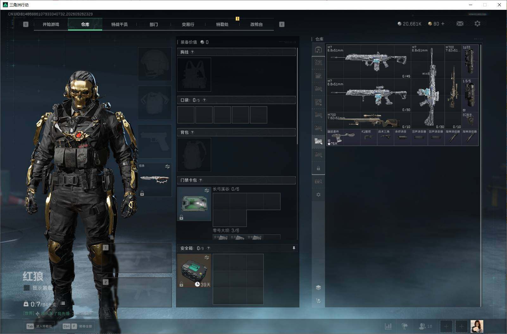Click the 胸挂 help question mark
This screenshot has width=507, height=334.
pyautogui.click(x=192, y=52)
